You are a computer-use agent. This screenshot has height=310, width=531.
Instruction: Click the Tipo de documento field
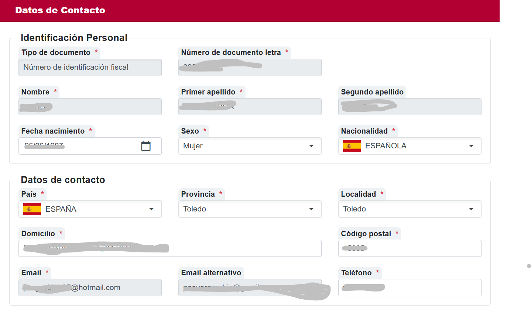tap(90, 67)
